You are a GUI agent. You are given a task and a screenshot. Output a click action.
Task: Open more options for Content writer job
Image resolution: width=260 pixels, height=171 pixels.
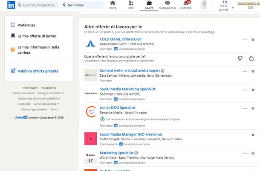click(x=245, y=72)
